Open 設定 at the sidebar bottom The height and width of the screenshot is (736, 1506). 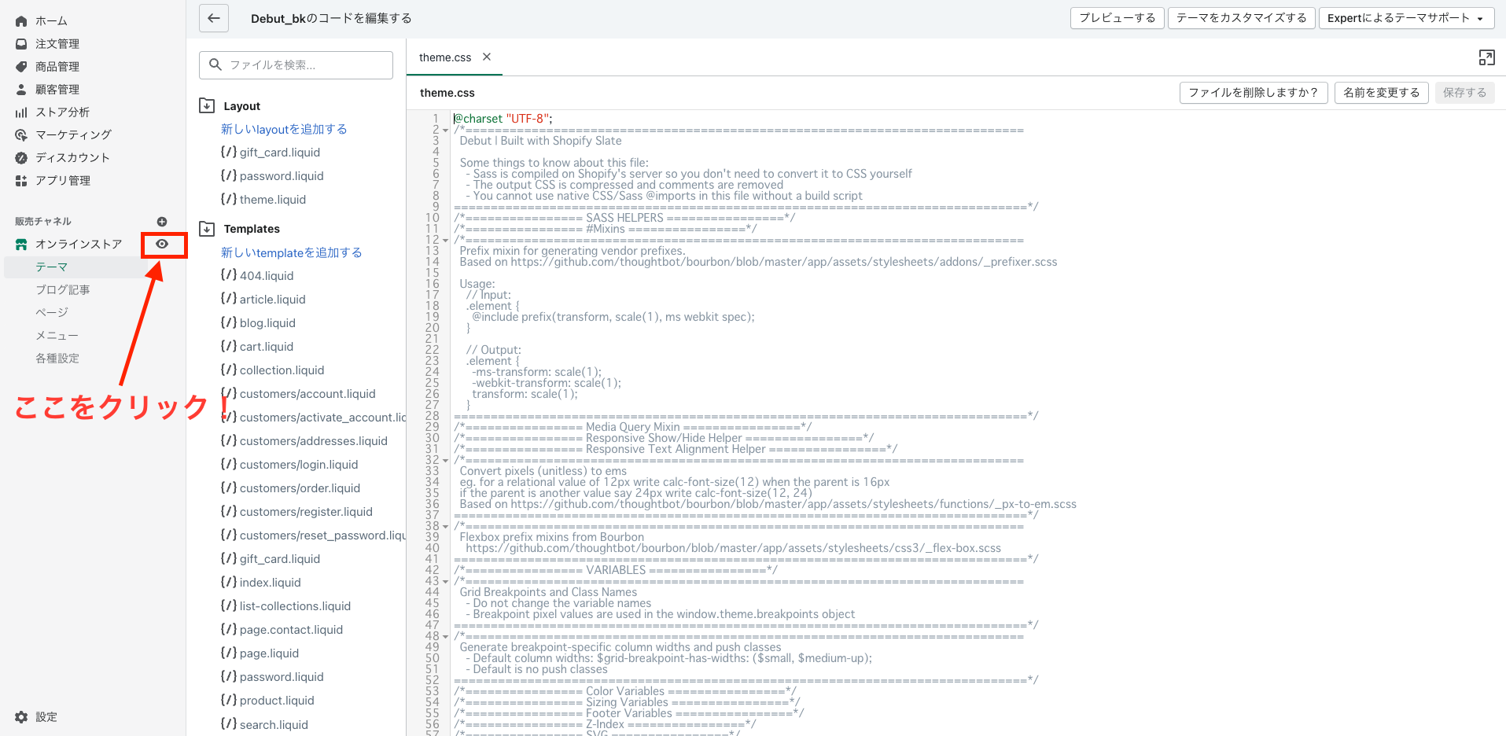[x=46, y=717]
